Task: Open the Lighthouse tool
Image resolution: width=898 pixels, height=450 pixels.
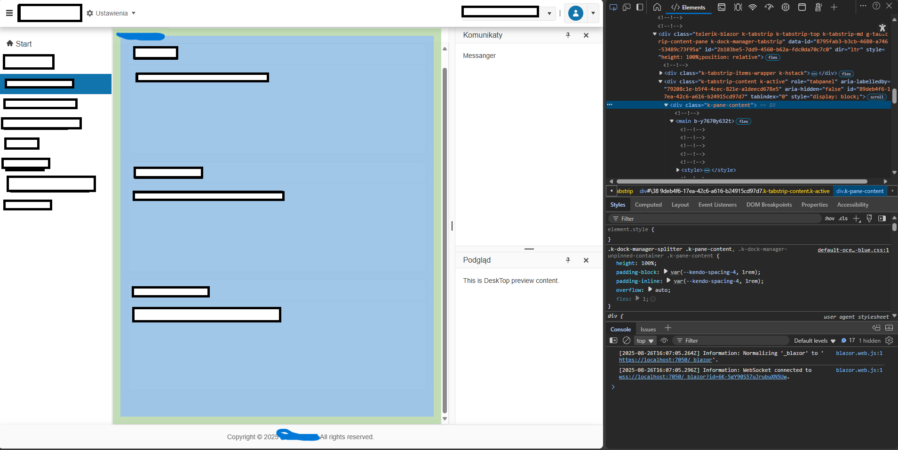Action: [x=819, y=7]
